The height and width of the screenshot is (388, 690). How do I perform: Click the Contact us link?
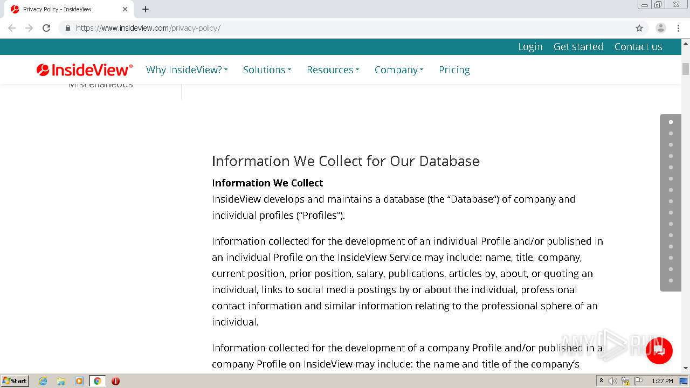[638, 47]
